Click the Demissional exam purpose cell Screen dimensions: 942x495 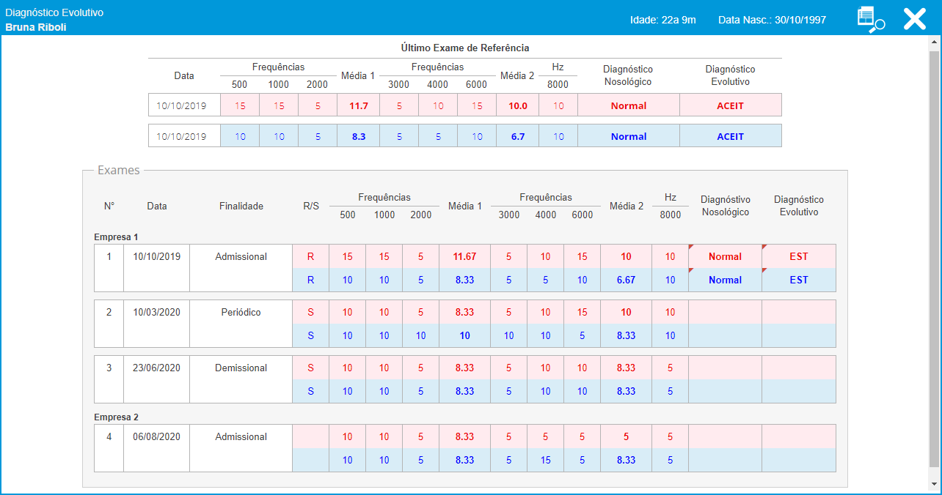[x=241, y=368]
